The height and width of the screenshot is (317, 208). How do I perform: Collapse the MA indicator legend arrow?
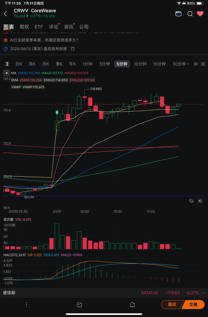point(6,73)
